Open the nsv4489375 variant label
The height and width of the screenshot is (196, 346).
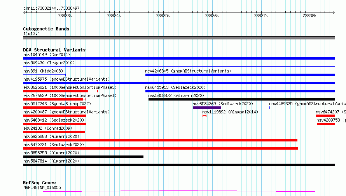(x=308, y=104)
